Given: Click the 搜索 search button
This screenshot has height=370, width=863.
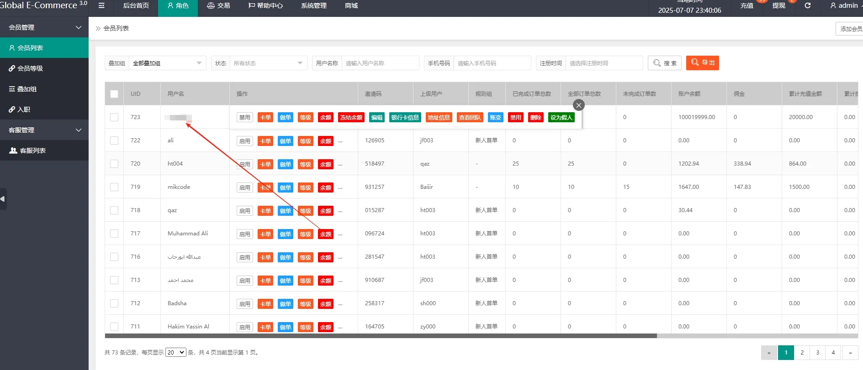Looking at the screenshot, I should pos(665,63).
